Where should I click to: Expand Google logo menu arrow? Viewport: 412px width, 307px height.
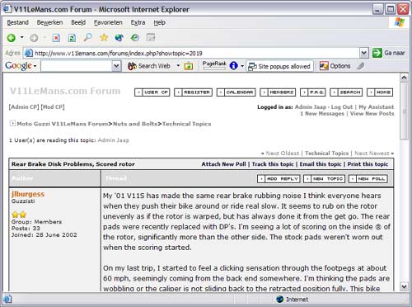click(35, 66)
